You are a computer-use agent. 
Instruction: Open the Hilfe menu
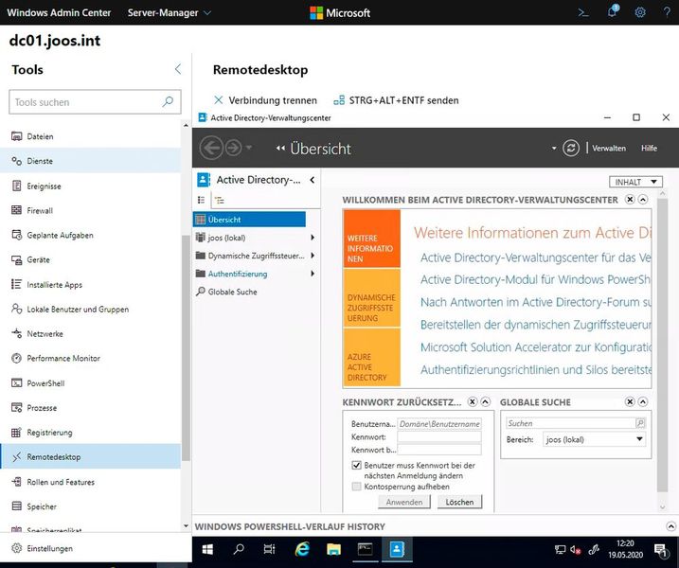649,148
